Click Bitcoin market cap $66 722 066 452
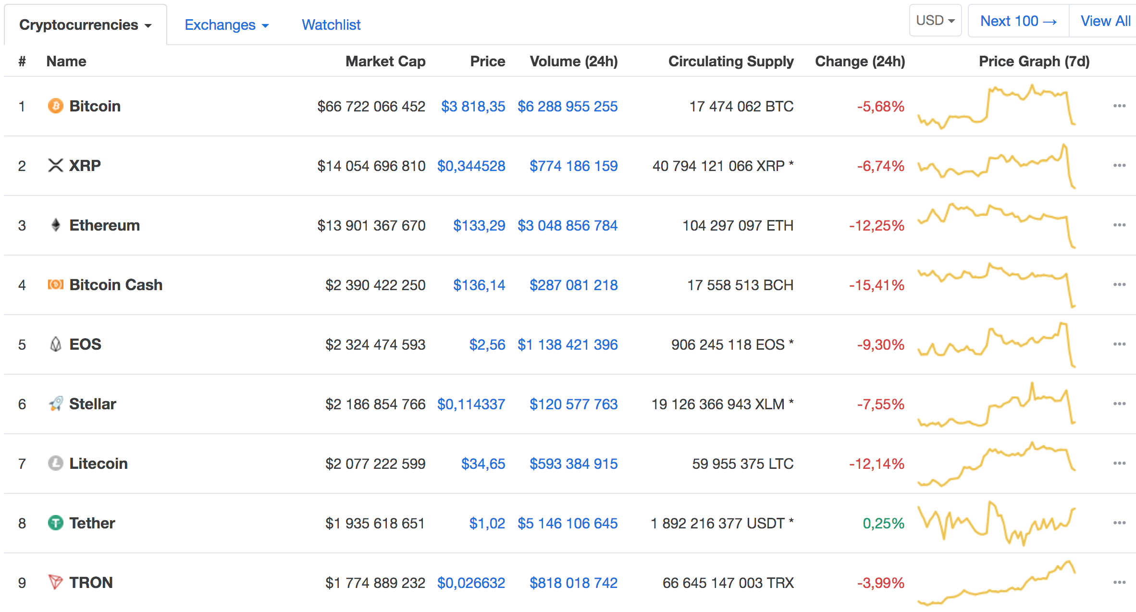This screenshot has width=1136, height=612. (x=371, y=106)
